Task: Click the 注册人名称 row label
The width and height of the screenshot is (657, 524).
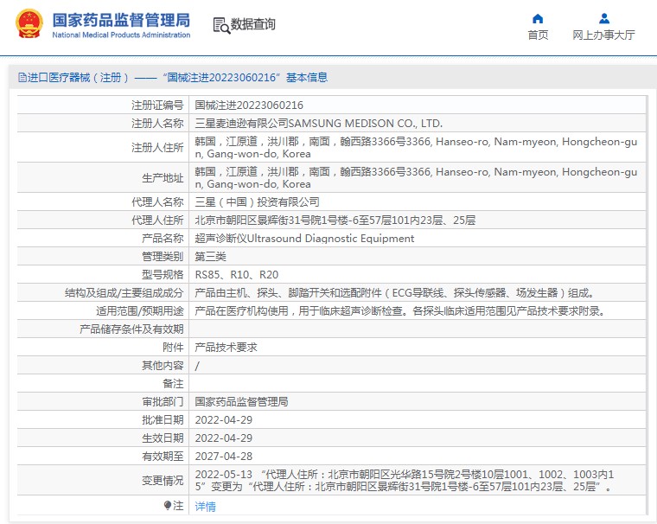Action: (x=157, y=124)
